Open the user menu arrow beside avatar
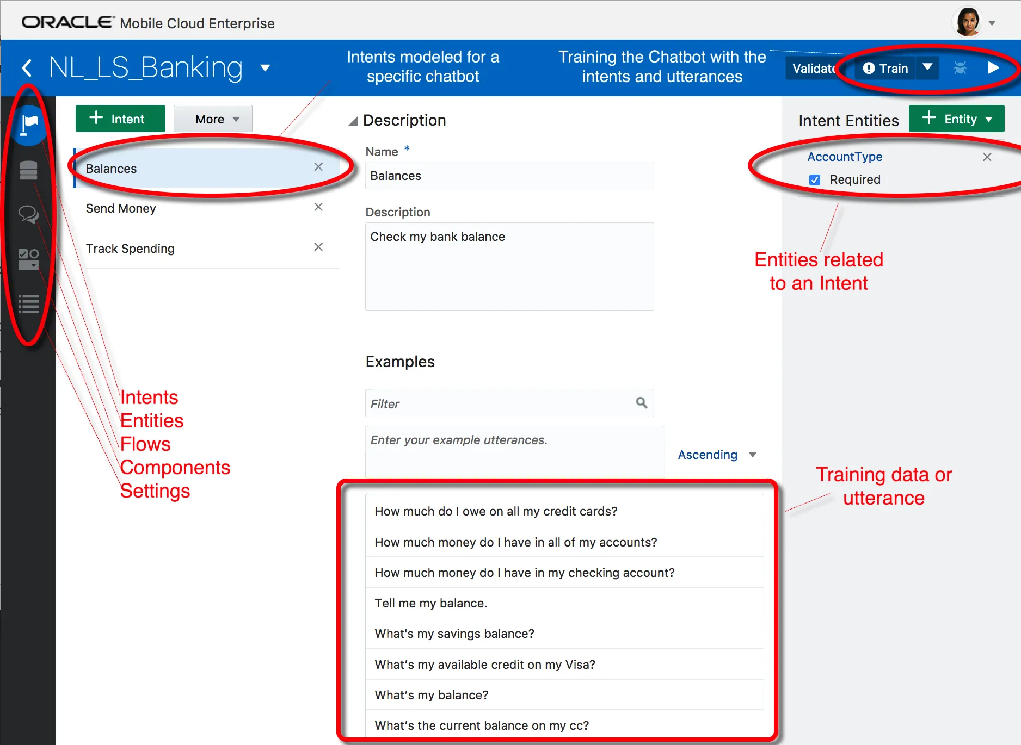Viewport: 1021px width, 745px height. 992,23
